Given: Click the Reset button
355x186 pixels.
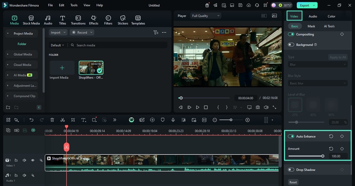Looking at the screenshot, I should tap(293, 182).
